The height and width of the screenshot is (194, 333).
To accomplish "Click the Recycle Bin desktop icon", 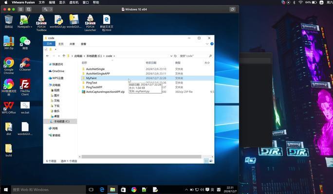I will [9, 20].
